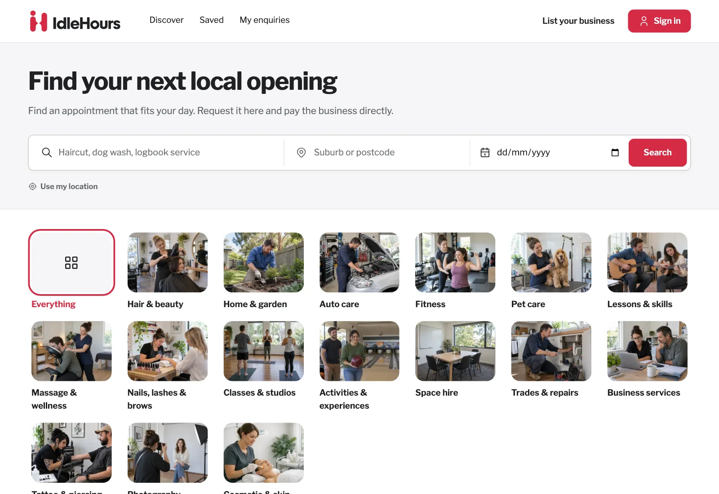Select the Everything grid icon tile
The height and width of the screenshot is (494, 719).
click(x=71, y=262)
